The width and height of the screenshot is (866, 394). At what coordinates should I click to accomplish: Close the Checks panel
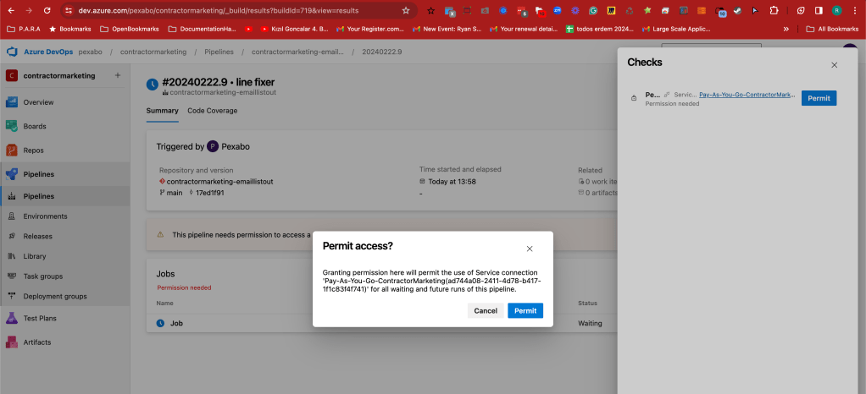point(835,65)
